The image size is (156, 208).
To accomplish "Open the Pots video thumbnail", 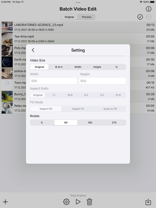I will pyautogui.click(x=7, y=50).
